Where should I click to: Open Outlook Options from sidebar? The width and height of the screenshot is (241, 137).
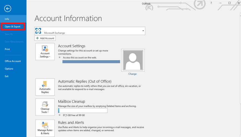9,69
